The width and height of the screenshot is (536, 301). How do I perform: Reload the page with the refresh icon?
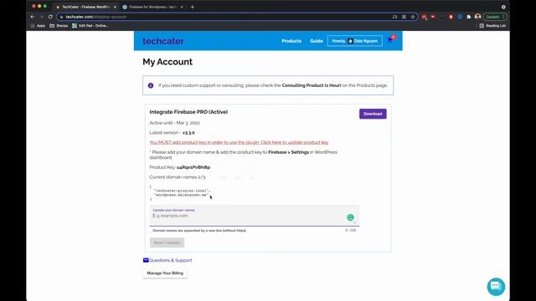pyautogui.click(x=50, y=17)
